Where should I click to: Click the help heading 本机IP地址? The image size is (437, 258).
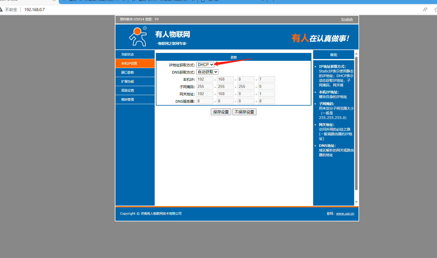tap(329, 92)
